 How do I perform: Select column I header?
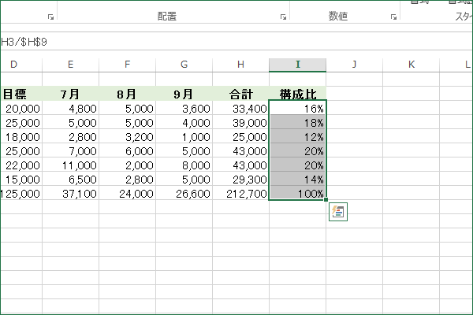[x=297, y=65]
